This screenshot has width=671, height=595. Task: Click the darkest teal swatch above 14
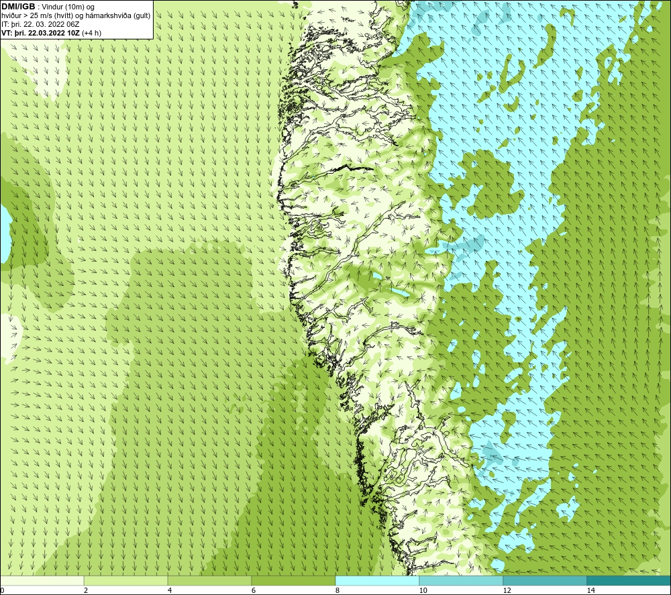[x=629, y=580]
